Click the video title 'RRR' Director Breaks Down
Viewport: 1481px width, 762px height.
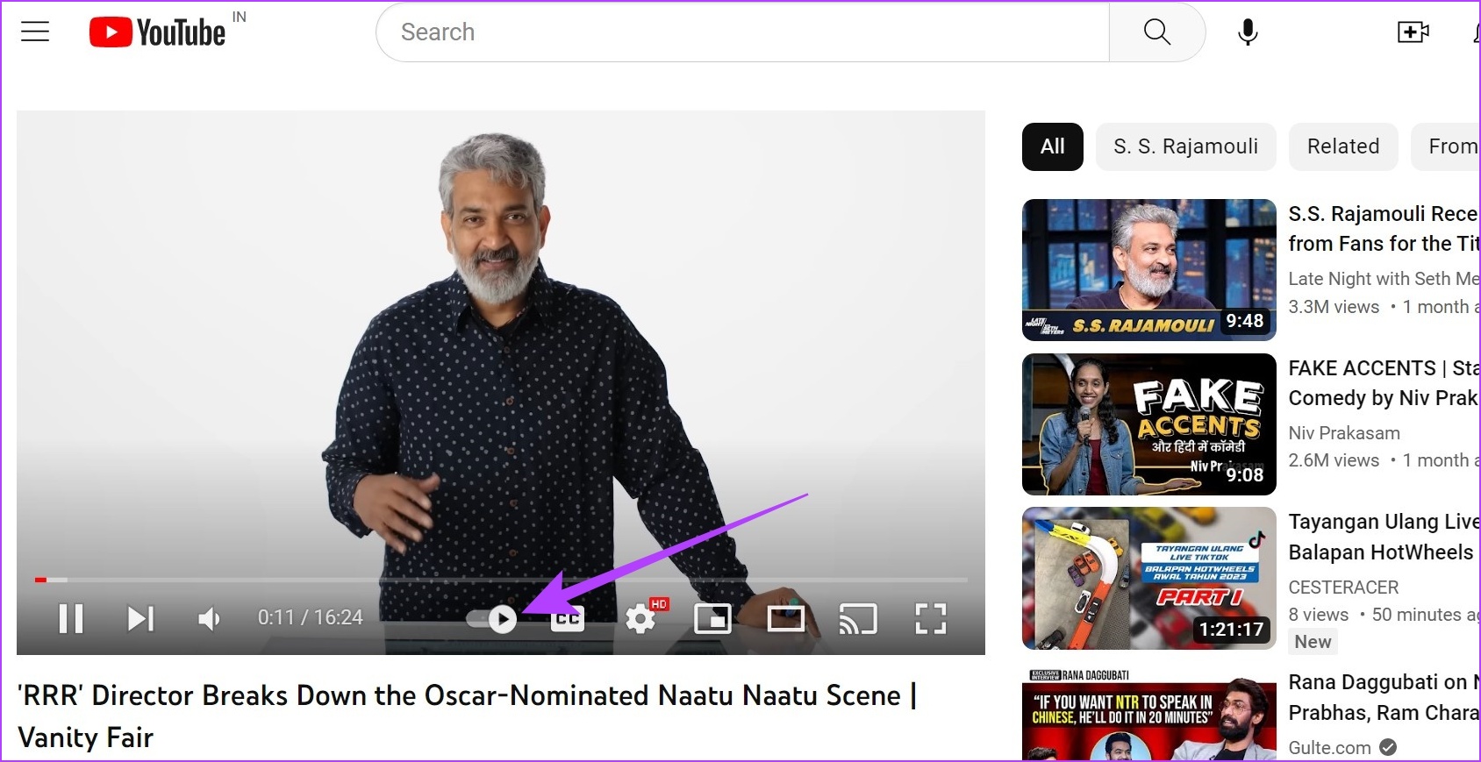click(x=468, y=716)
